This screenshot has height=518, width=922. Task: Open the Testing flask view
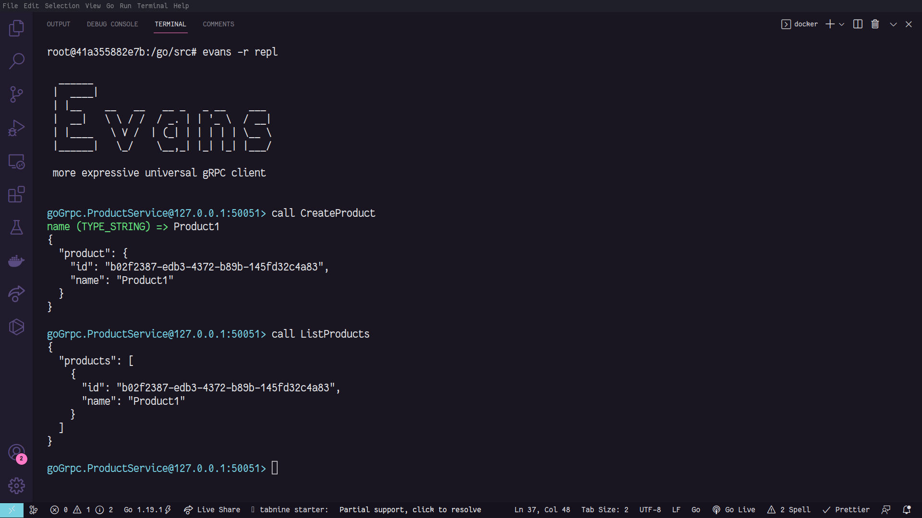pos(16,227)
